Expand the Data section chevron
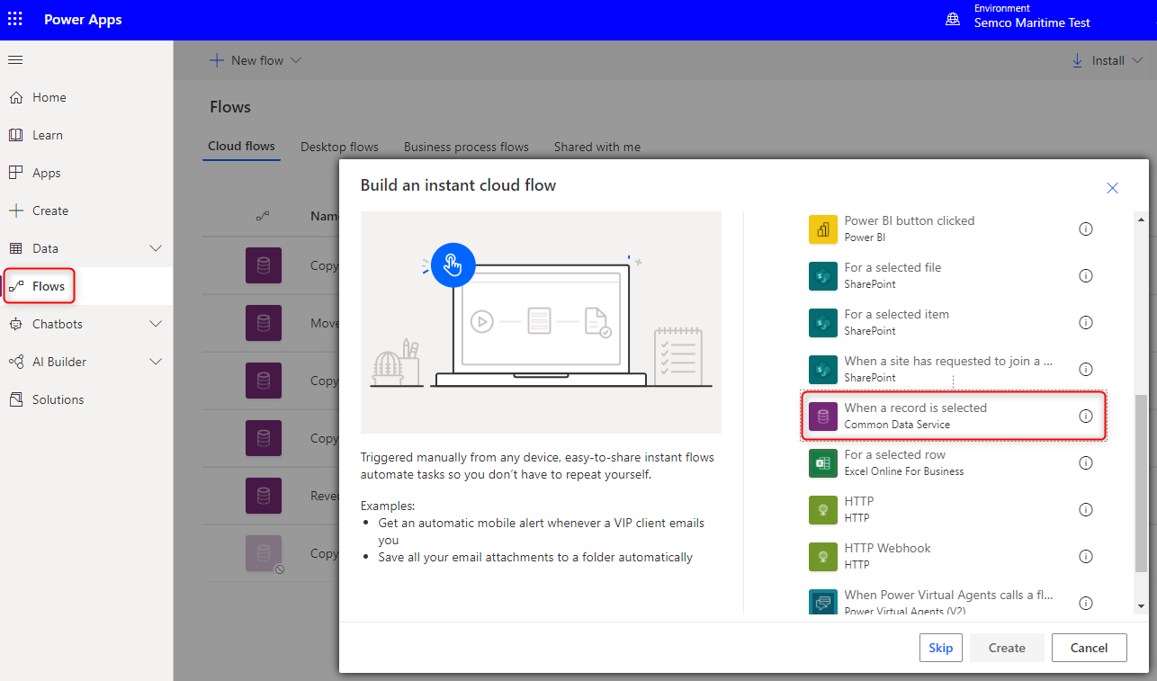Viewport: 1157px width, 681px height. click(156, 248)
